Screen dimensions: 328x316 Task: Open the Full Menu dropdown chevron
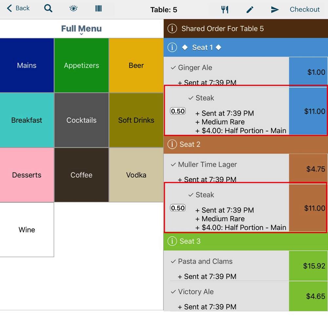81,33
